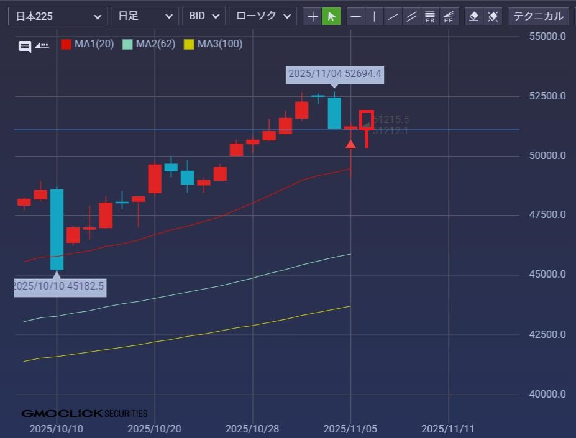The width and height of the screenshot is (576, 438).
Task: Click the MA1(20) legend label
Action: click(94, 44)
